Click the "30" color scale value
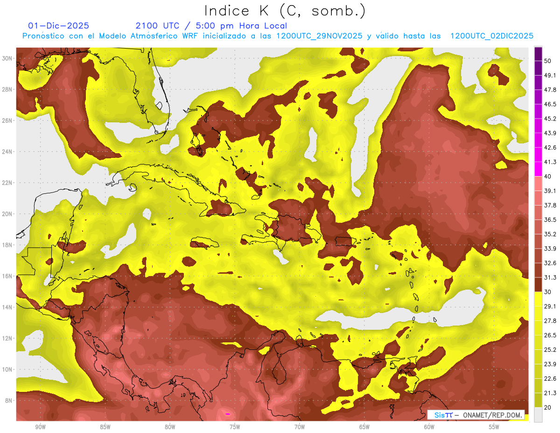This screenshot has height=433, width=560. coord(548,292)
